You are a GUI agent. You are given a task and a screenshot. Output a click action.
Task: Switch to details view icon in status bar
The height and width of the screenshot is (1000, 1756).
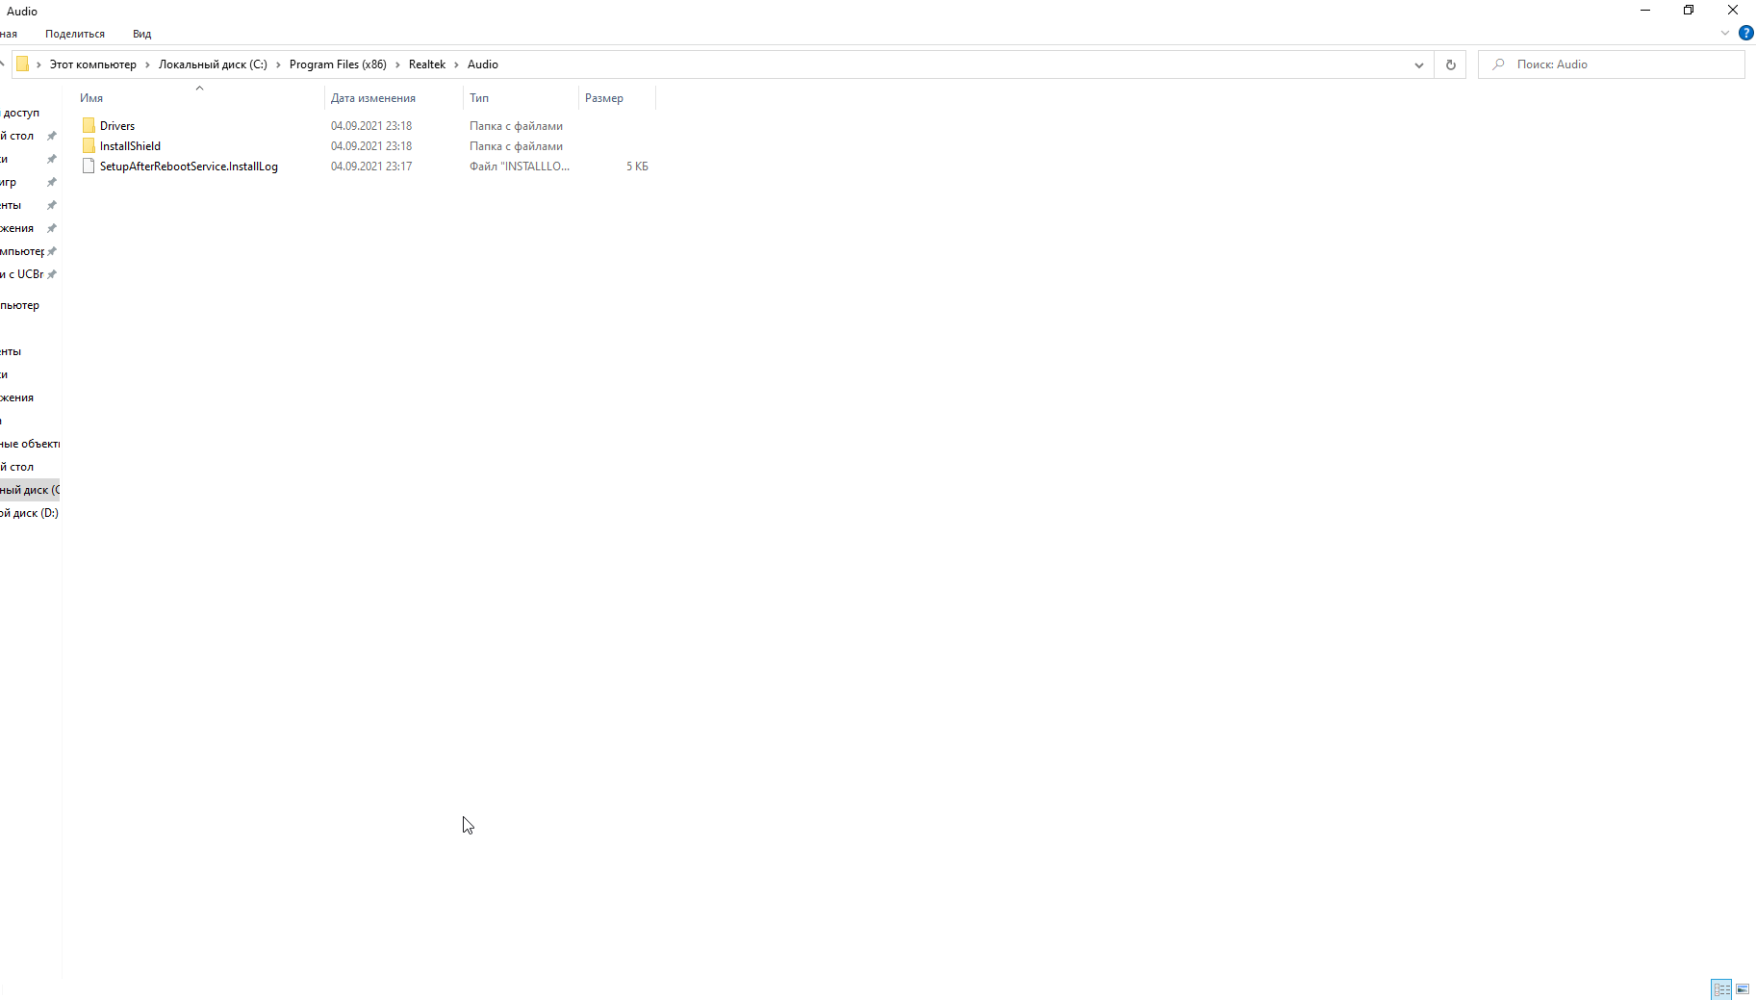tap(1721, 988)
